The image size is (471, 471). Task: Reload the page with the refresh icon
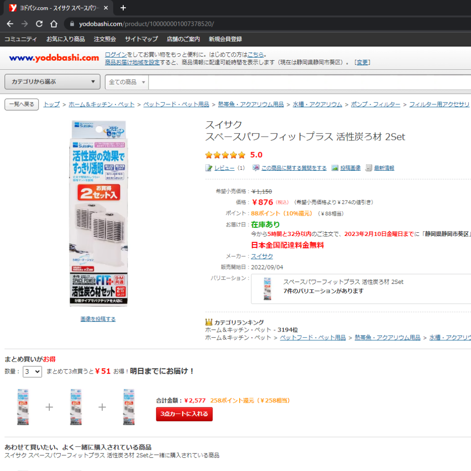(x=39, y=24)
